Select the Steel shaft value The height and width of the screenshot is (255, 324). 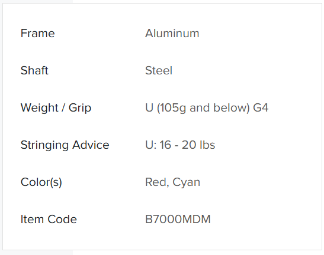[x=159, y=70]
